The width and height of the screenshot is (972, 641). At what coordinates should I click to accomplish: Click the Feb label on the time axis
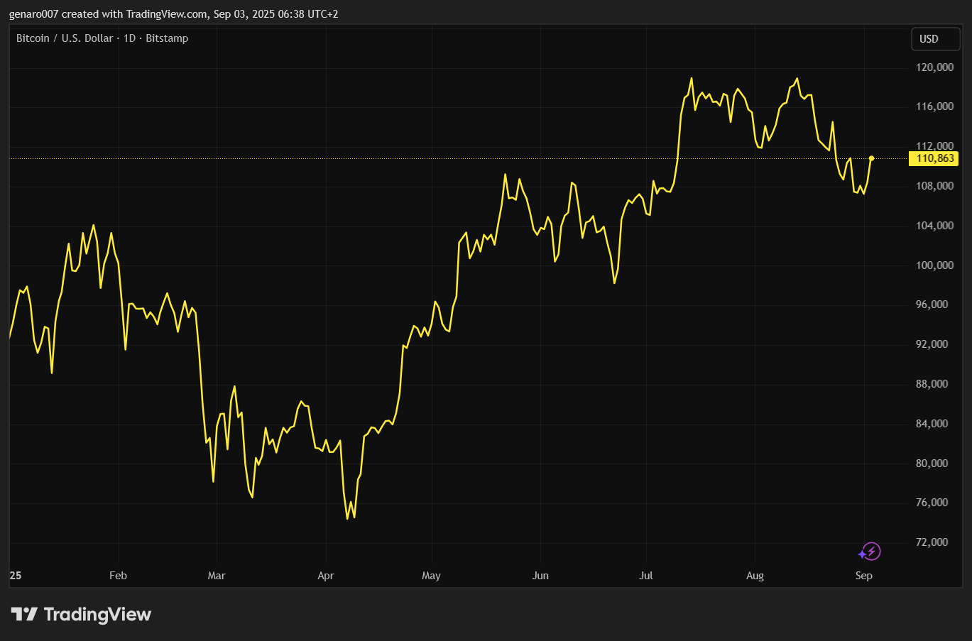click(x=118, y=576)
